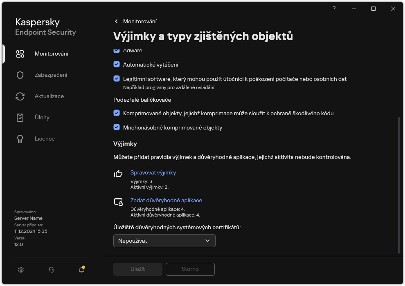The width and height of the screenshot is (405, 286).
Task: Click the trusted application icon beside Zadat důvěryhodné aplikace
Action: click(x=118, y=202)
